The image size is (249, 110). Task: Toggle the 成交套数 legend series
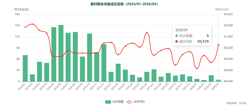(114, 102)
